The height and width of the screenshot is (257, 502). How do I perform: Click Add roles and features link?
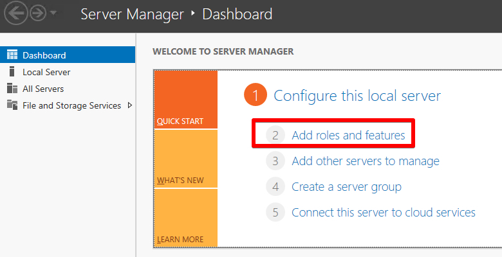click(348, 135)
